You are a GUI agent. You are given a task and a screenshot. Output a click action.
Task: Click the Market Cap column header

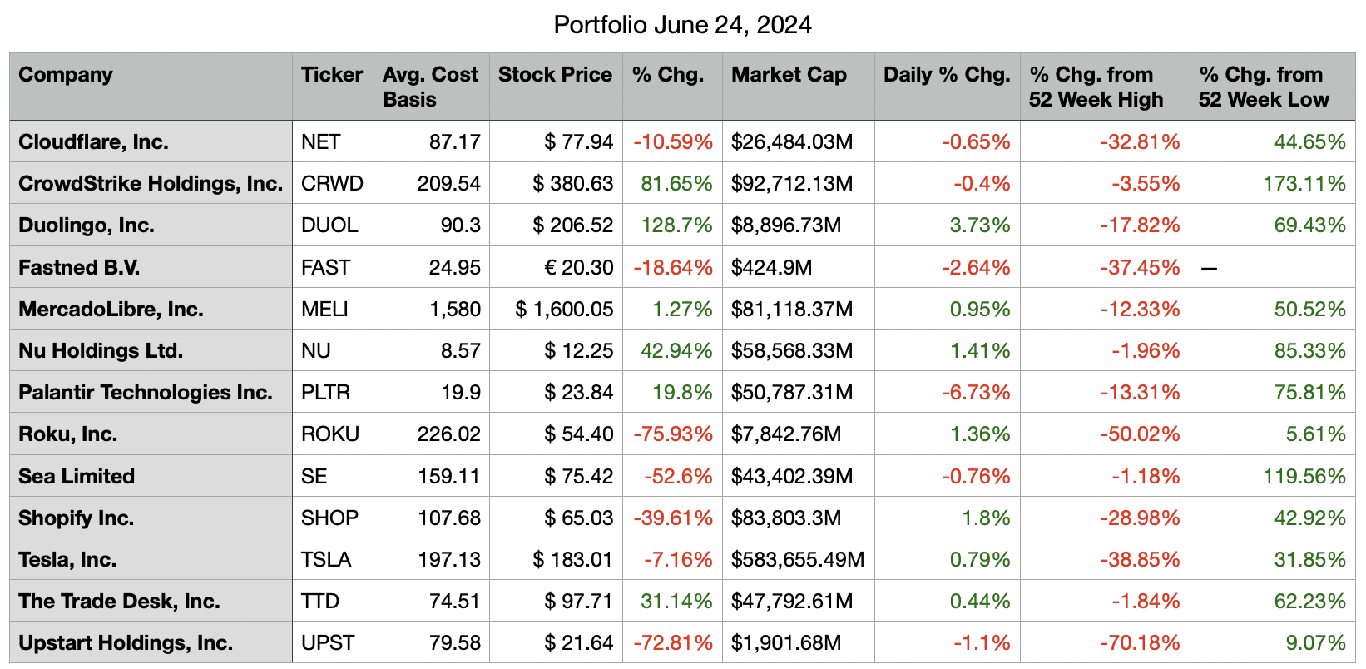(789, 75)
